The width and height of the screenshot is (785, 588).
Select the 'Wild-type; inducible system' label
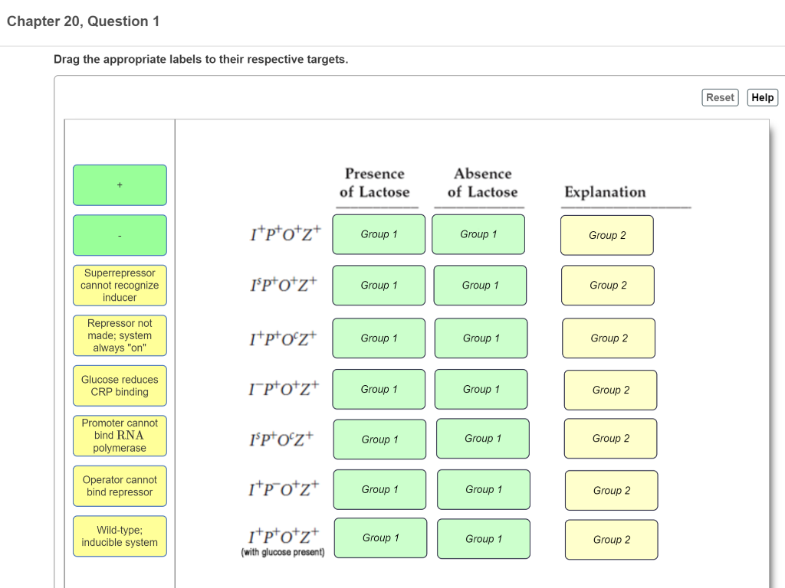tap(120, 536)
